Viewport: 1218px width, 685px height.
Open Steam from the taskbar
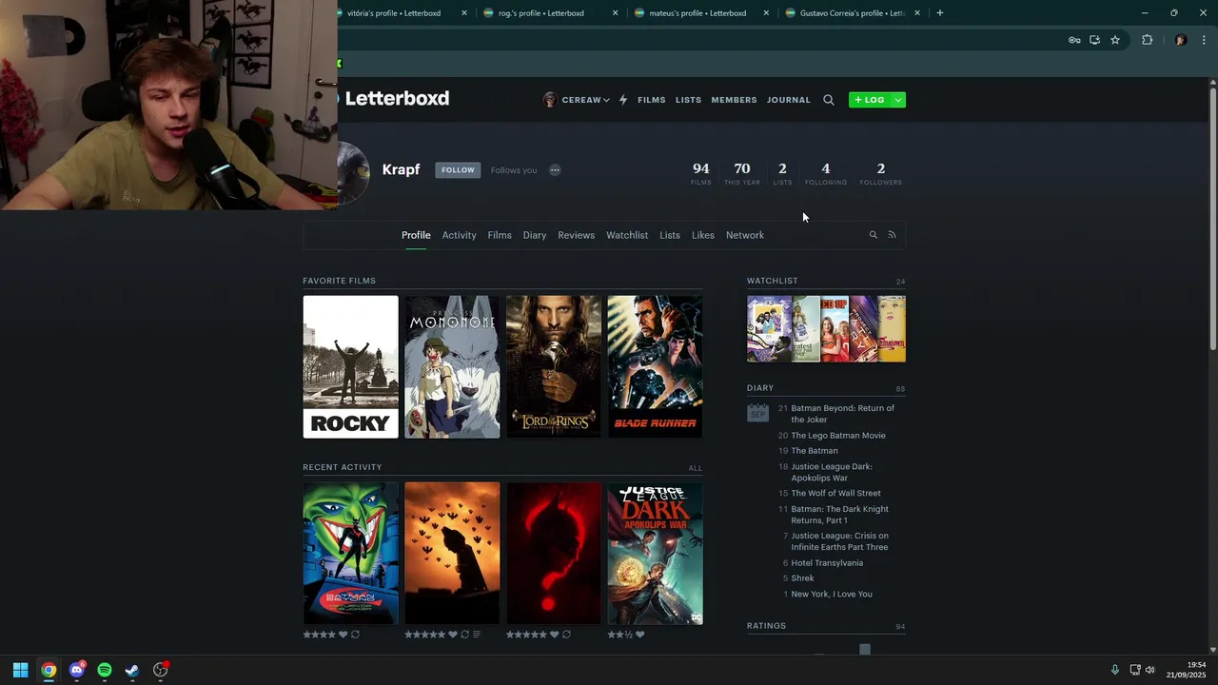click(x=132, y=670)
